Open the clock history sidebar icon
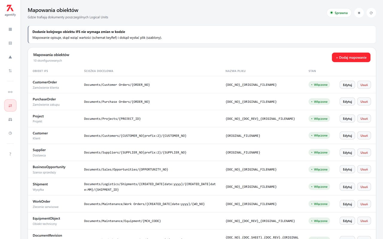 pyautogui.click(x=10, y=133)
